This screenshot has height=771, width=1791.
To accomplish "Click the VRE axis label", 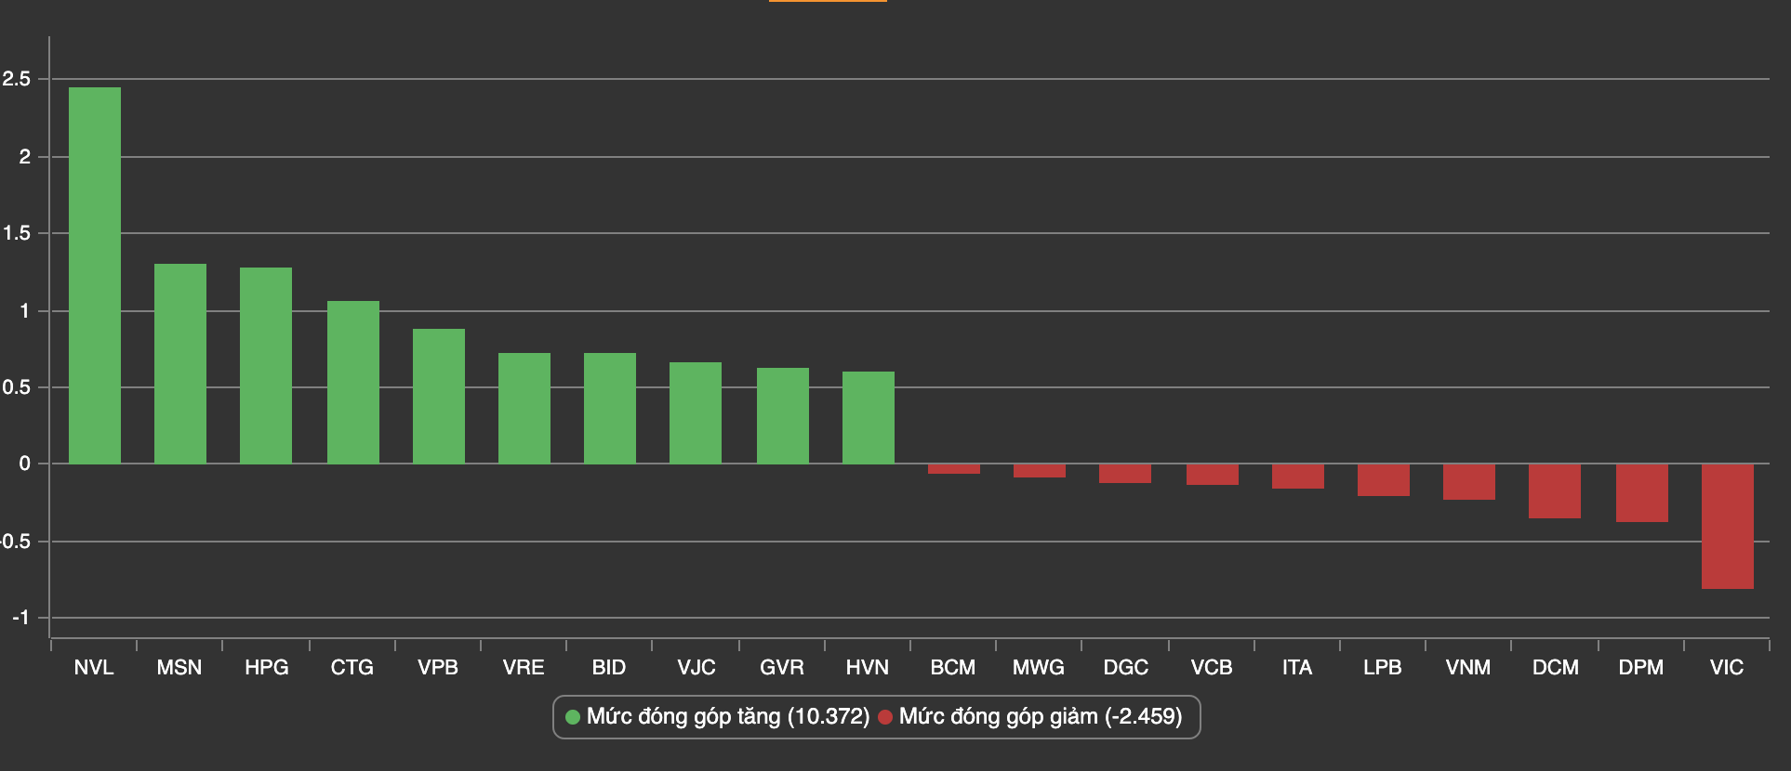I will pos(524,667).
